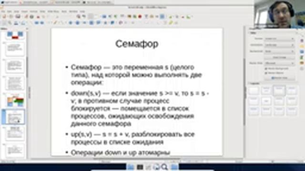Collapse the Layouts section in sidebar
The width and height of the screenshot is (305, 171).
pos(254,84)
